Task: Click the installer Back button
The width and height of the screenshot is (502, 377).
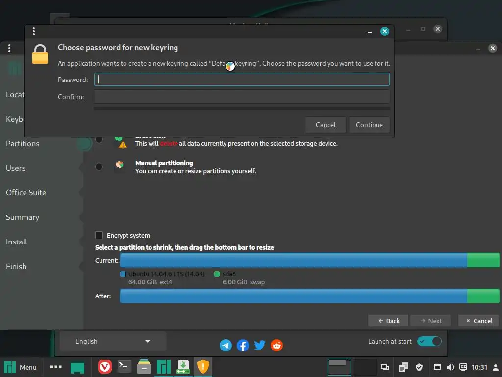Action: point(388,321)
